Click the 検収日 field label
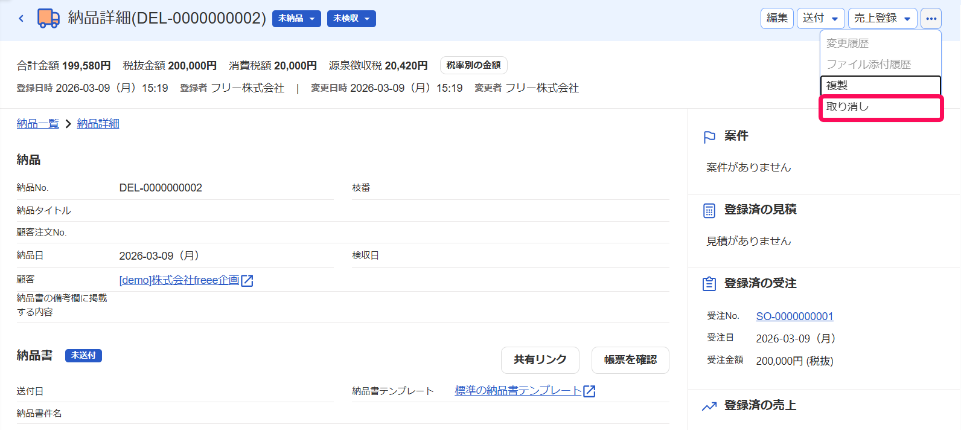Viewport: 961px width, 430px height. (x=366, y=255)
